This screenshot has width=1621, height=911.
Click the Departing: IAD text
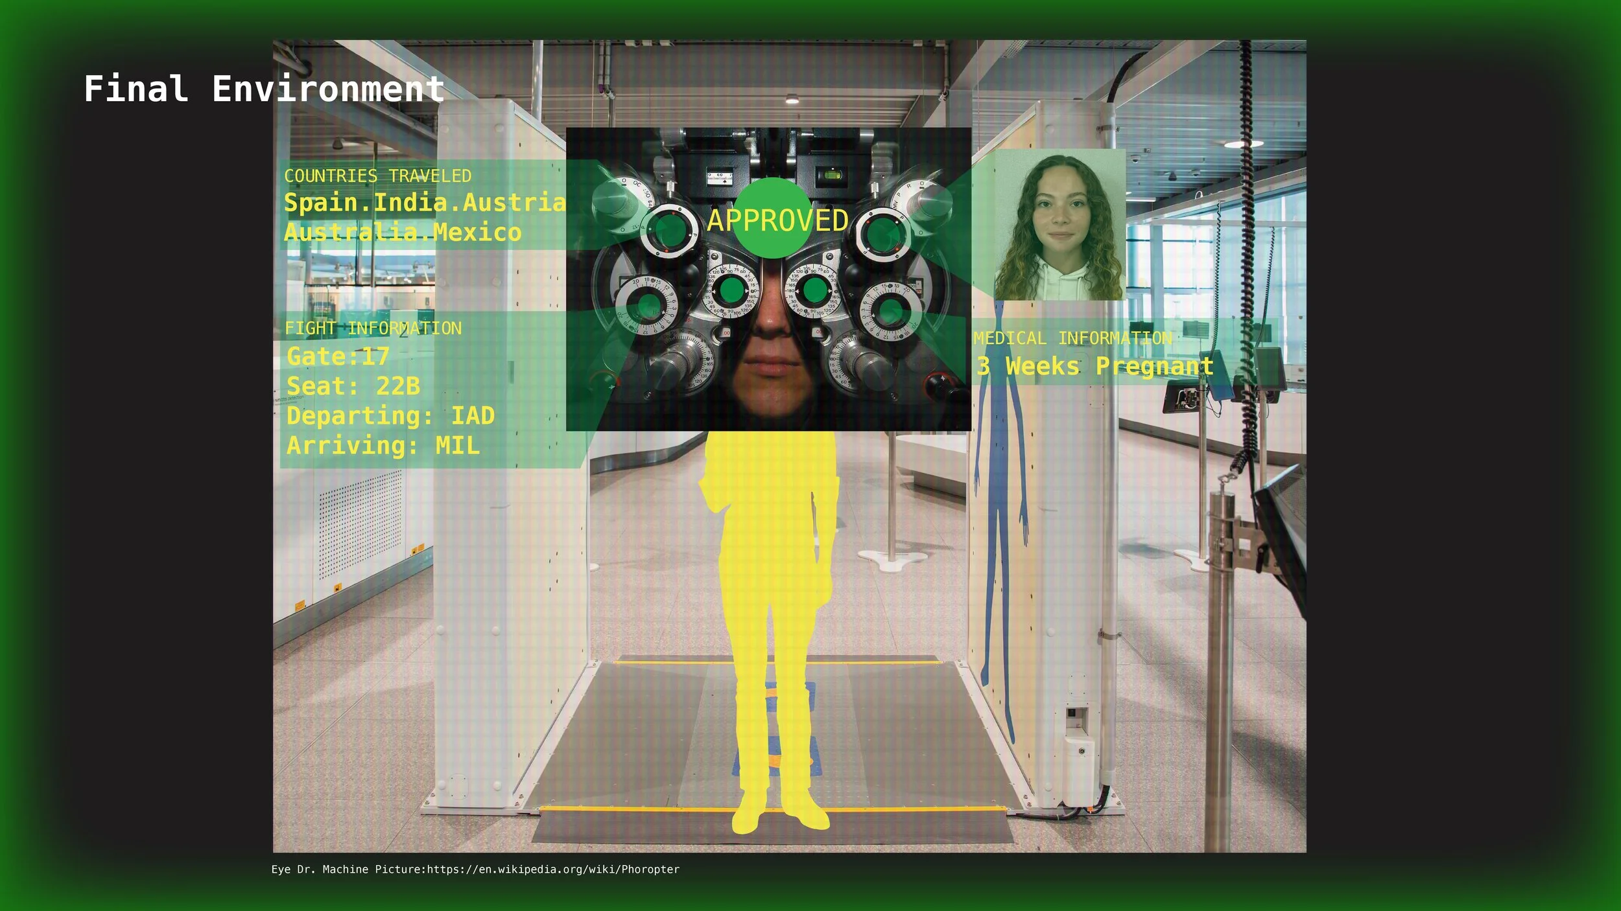(390, 416)
